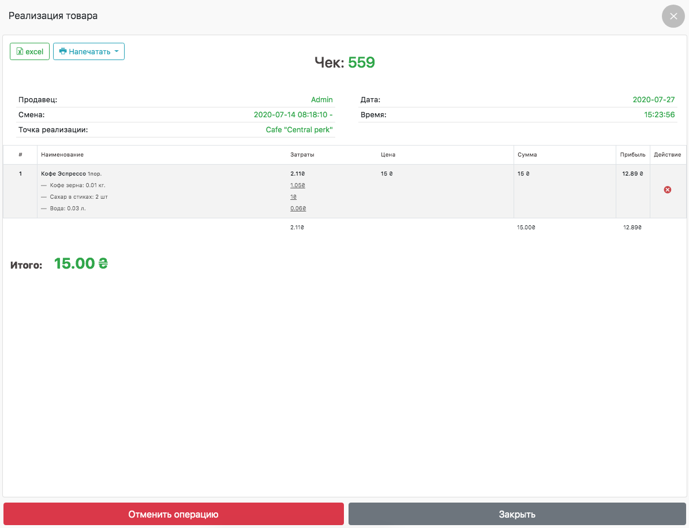Screen dimensions: 689x528
Task: Open the Напечатать print dropdown
Action: [x=89, y=51]
